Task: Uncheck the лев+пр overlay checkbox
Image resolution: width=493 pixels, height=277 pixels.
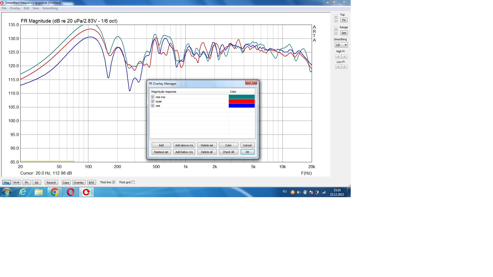Action: pos(153,97)
